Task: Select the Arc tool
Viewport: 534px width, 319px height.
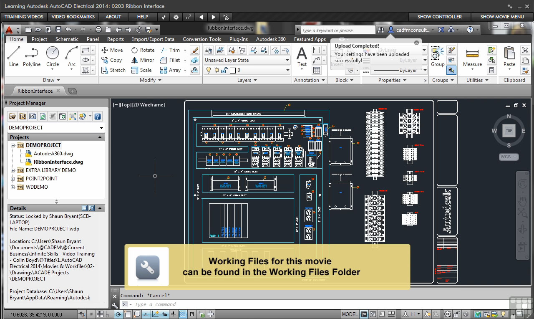Action: pyautogui.click(x=72, y=56)
